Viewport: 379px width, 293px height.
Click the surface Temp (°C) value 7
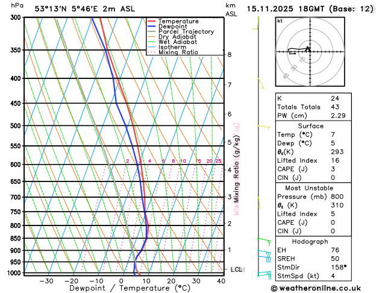pyautogui.click(x=333, y=134)
